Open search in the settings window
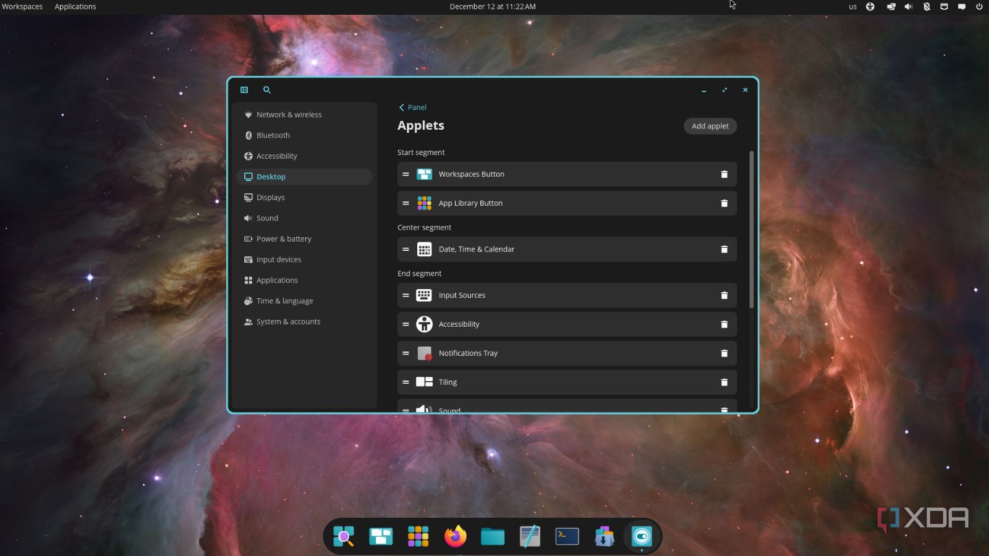 267,90
